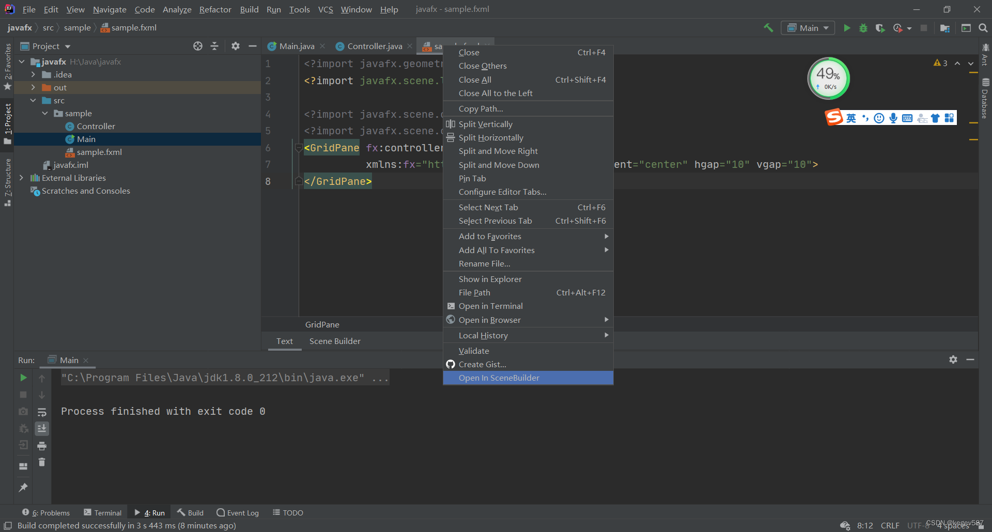Image resolution: width=992 pixels, height=532 pixels.
Task: Toggle Scroll to End in console
Action: pos(42,429)
